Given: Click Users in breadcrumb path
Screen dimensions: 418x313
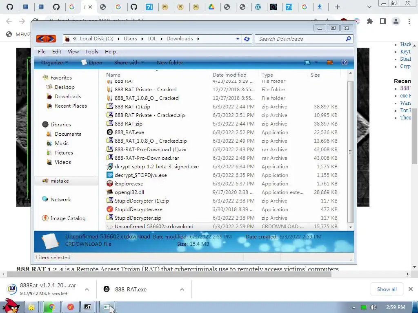Looking at the screenshot, I should 130,39.
